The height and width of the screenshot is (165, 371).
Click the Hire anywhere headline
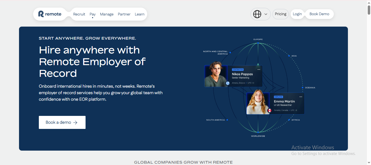click(x=92, y=62)
